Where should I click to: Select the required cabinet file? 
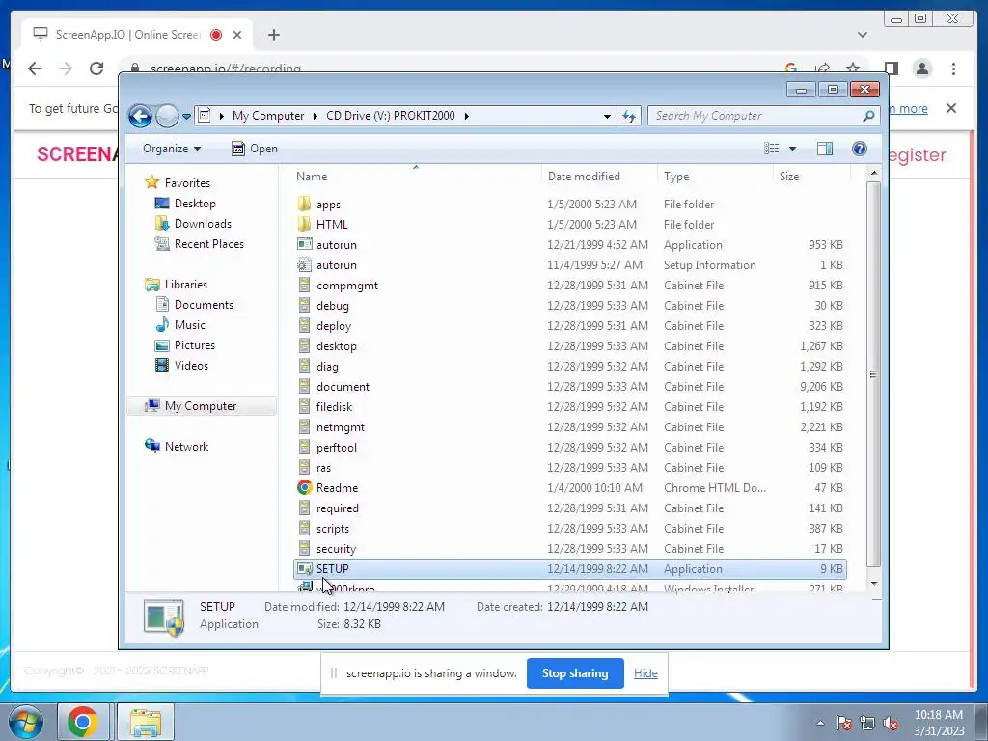tap(569, 508)
